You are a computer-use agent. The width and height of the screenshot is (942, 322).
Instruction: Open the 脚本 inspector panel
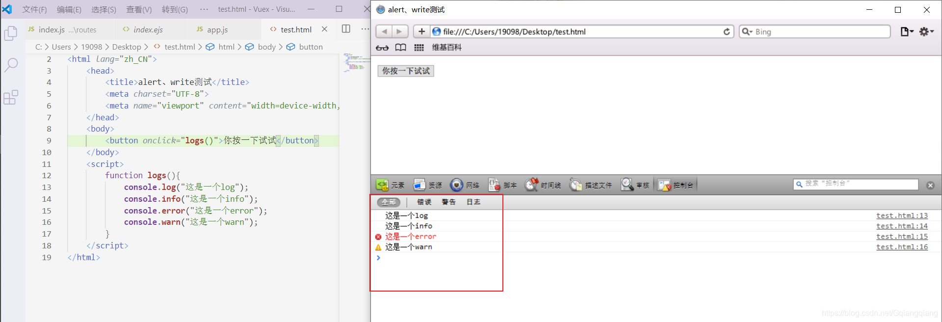click(502, 185)
